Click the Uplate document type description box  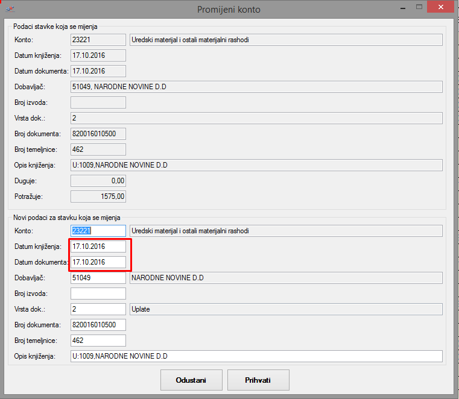[x=286, y=309]
